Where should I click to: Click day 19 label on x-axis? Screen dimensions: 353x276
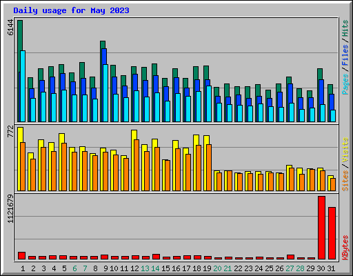pos(207,268)
